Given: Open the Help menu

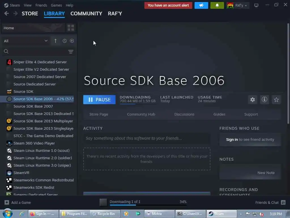Looking at the screenshot, I should point(69,5).
